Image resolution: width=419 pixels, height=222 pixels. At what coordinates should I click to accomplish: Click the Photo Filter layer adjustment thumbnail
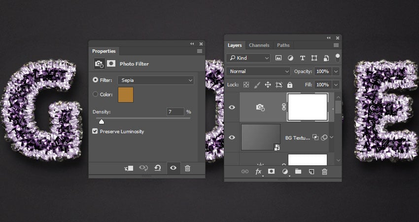[260, 108]
